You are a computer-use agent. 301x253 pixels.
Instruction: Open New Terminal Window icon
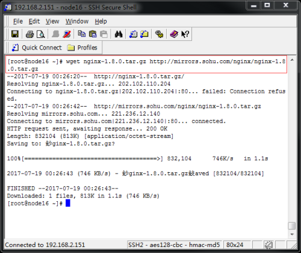pyautogui.click(x=133, y=34)
